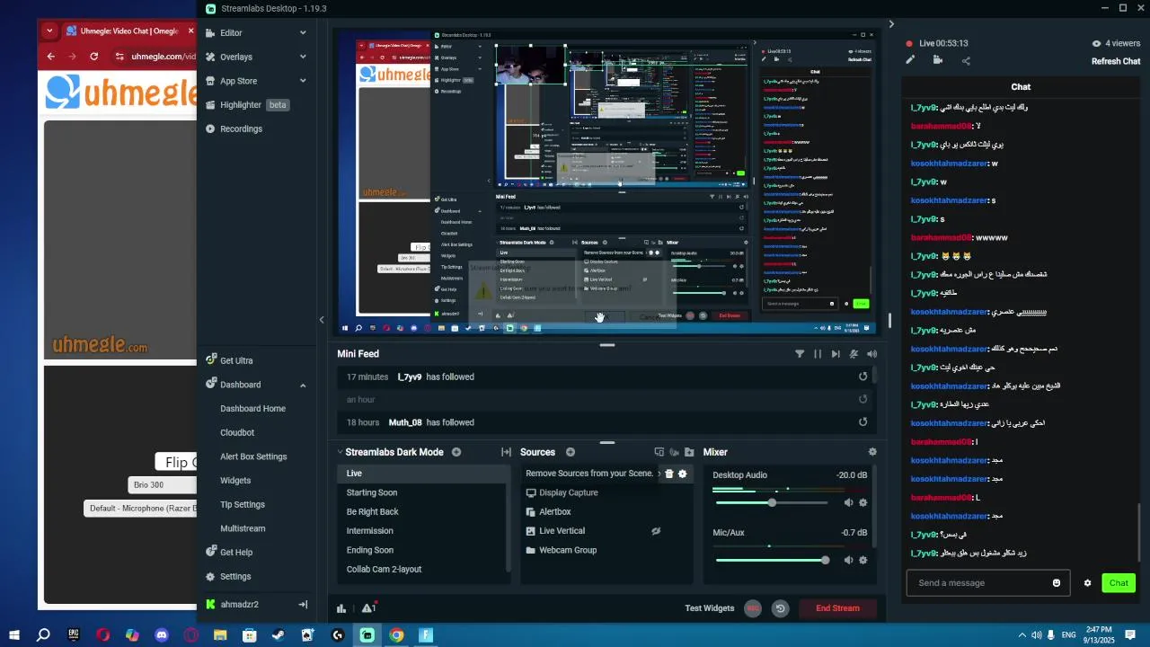Image resolution: width=1150 pixels, height=647 pixels.
Task: Open Widgets page
Action: (235, 480)
